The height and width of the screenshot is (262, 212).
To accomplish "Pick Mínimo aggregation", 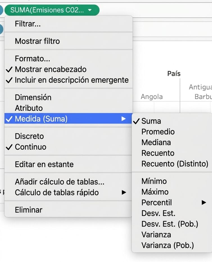I will [172, 181].
